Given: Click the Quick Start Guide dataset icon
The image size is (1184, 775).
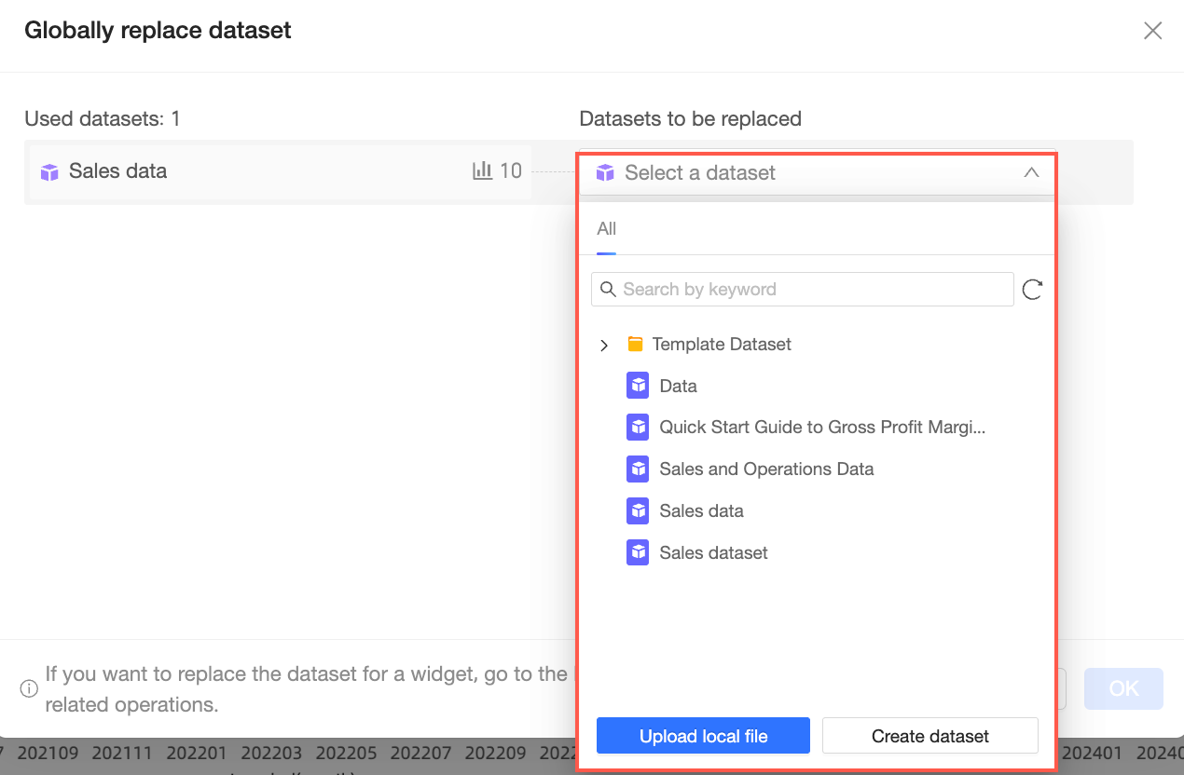Looking at the screenshot, I should tap(638, 428).
